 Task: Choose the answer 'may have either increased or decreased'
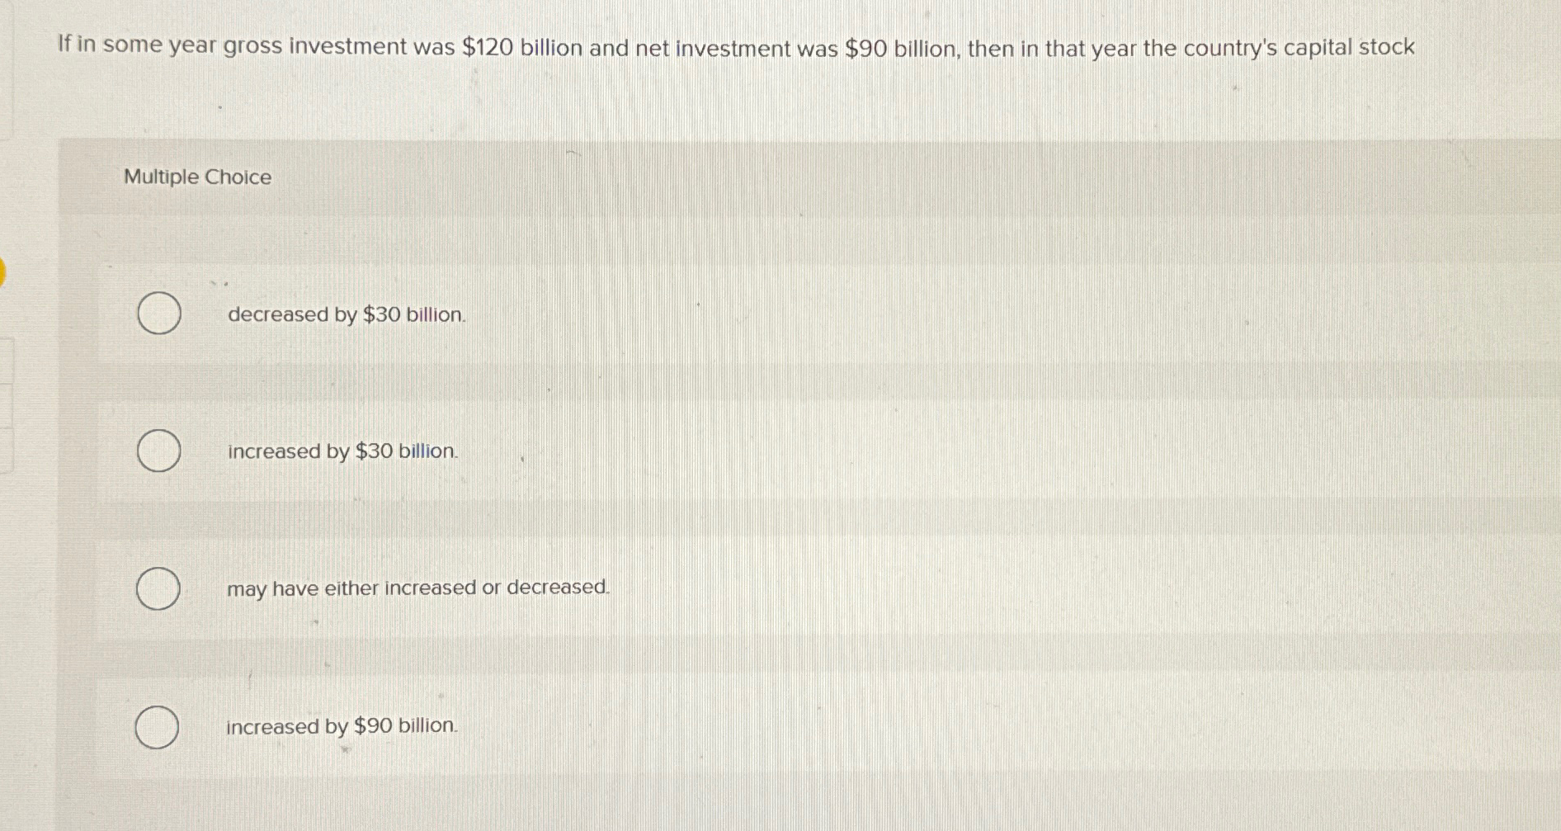coord(417,588)
